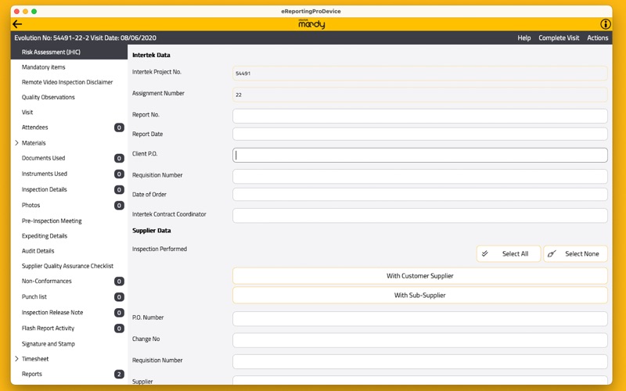Image resolution: width=626 pixels, height=391 pixels.
Task: Click the Attendees count badge
Action: point(119,127)
